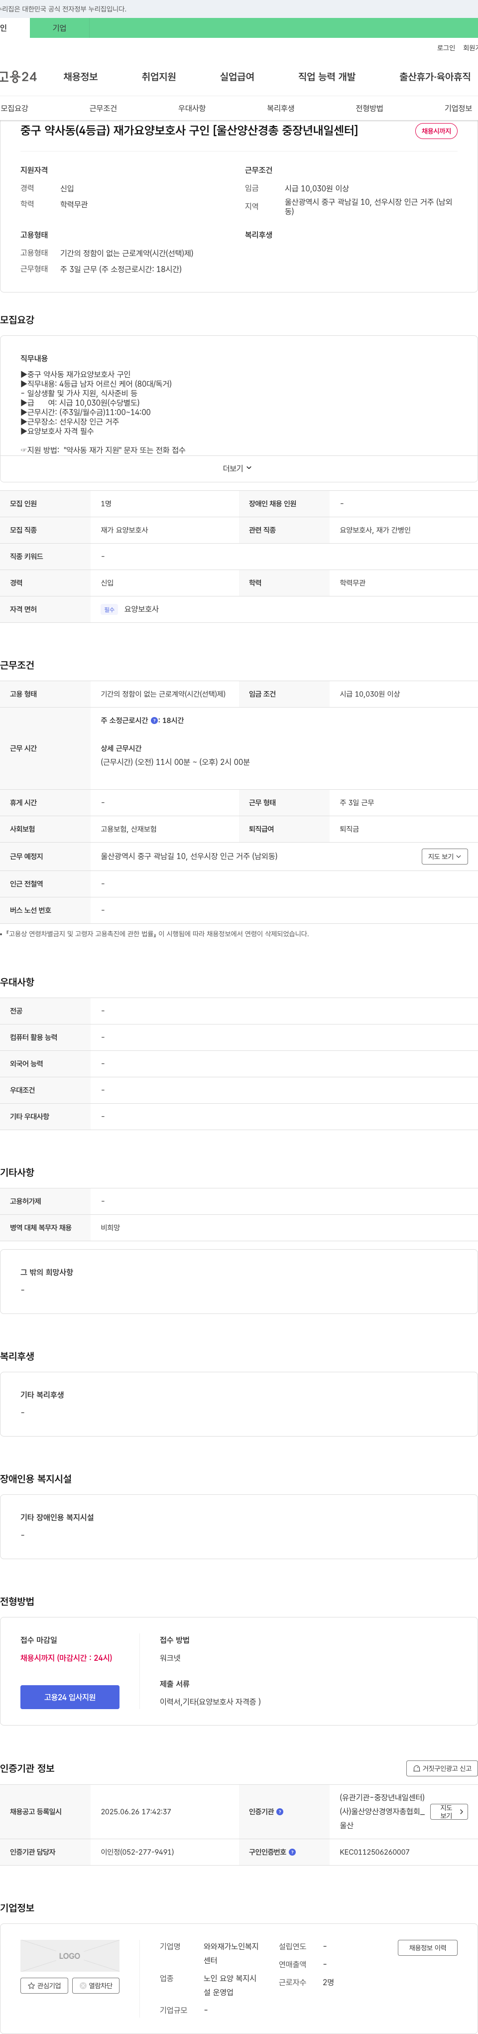Jump to 근무조건 section tab
Screen dimensions: 478x2034
[103, 108]
